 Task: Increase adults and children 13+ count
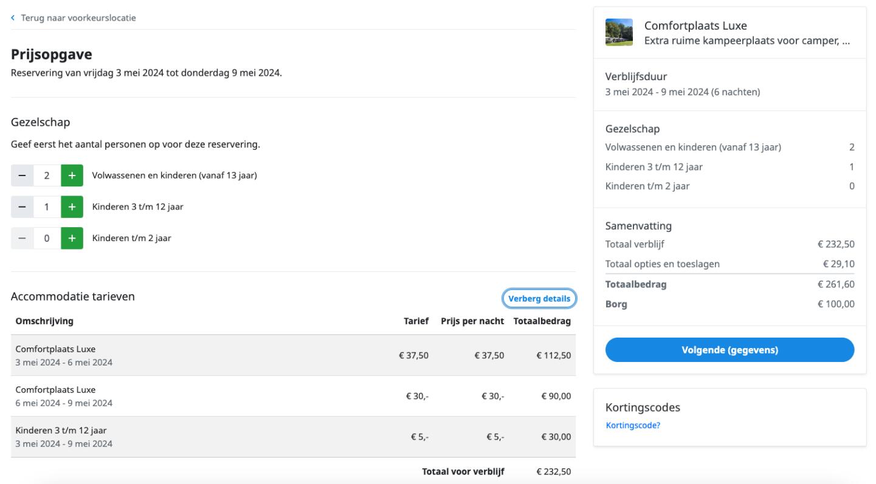click(x=72, y=176)
